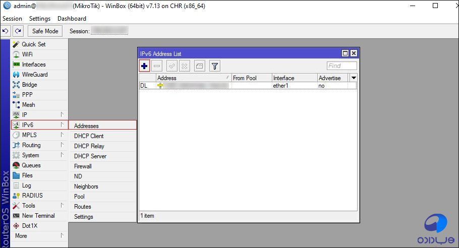Image resolution: width=459 pixels, height=248 pixels.
Task: Open the Filter funnel icon
Action: [x=215, y=66]
